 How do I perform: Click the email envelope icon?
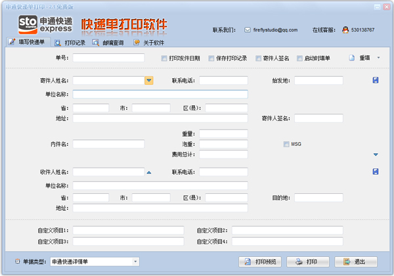click(248, 30)
